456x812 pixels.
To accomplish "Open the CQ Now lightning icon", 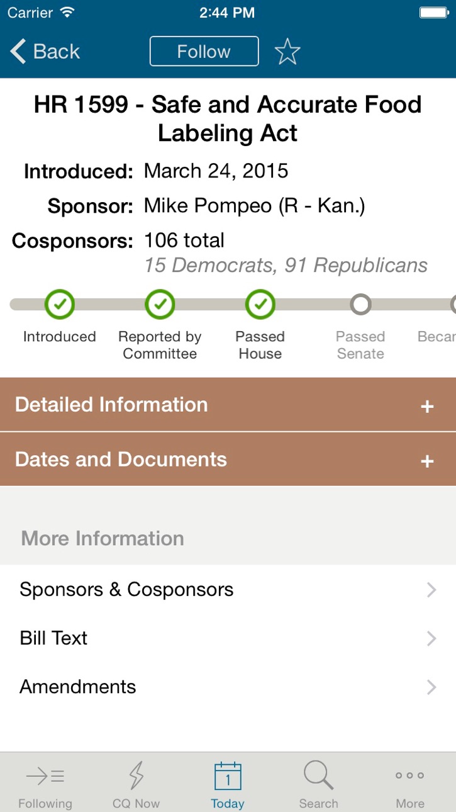I will [136, 775].
